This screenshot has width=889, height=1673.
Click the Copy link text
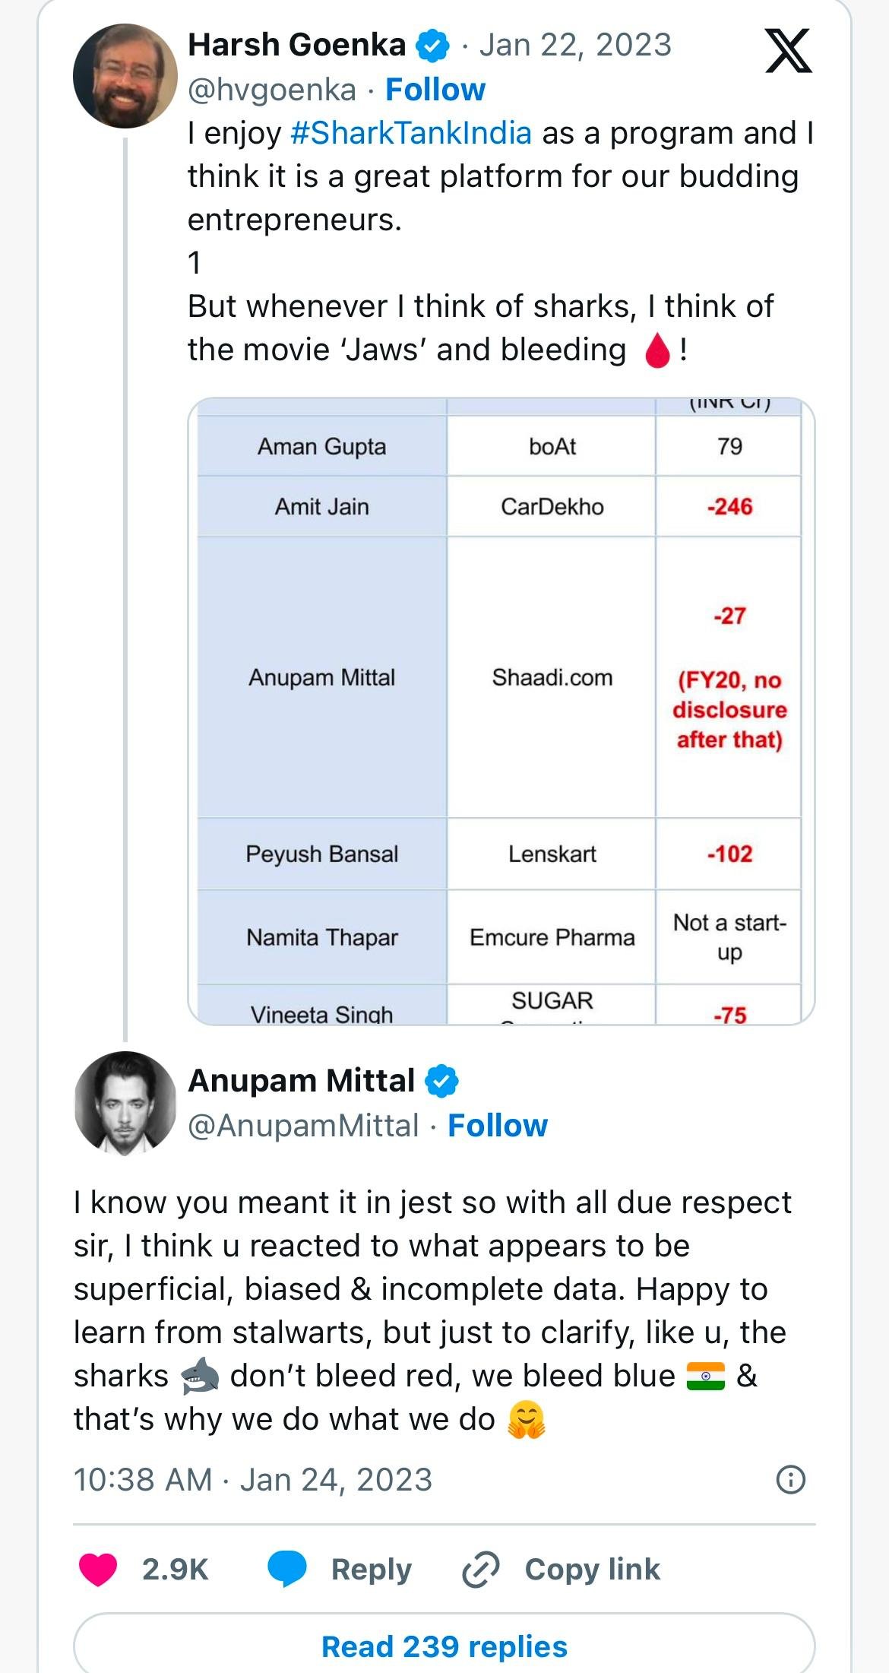click(593, 1569)
